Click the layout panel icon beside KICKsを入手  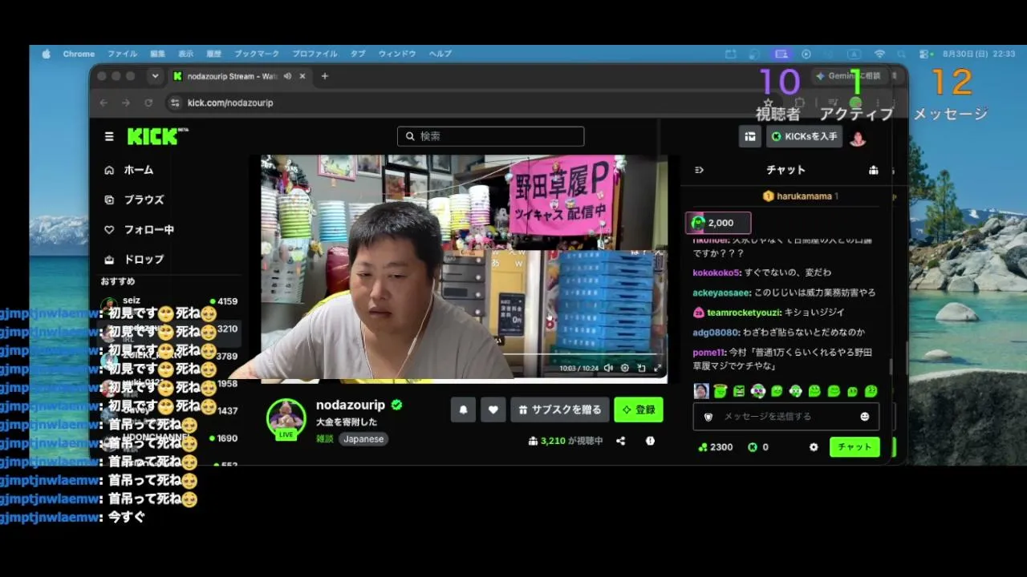click(x=750, y=136)
